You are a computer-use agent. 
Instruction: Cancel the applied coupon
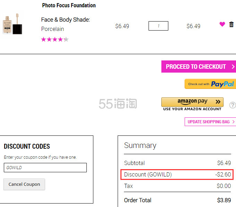24,184
